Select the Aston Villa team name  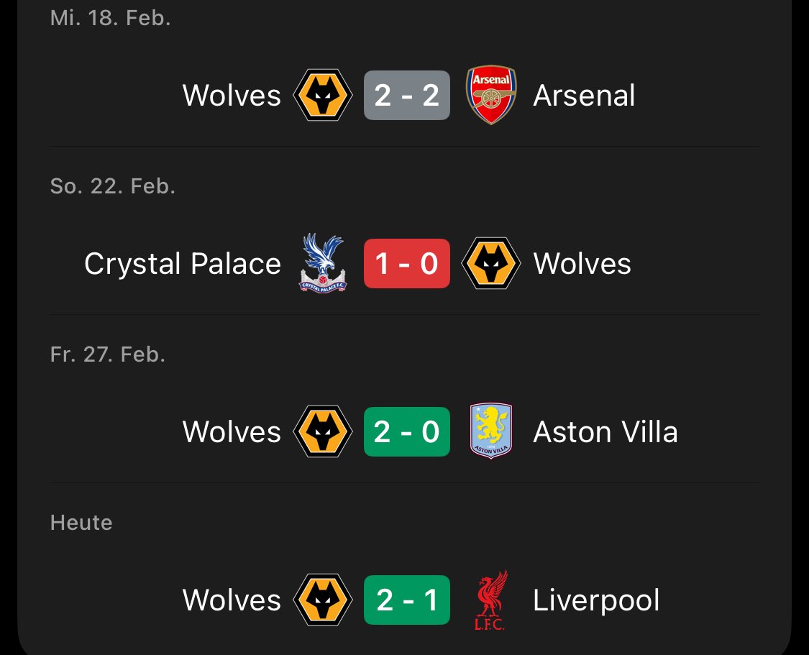pyautogui.click(x=605, y=432)
